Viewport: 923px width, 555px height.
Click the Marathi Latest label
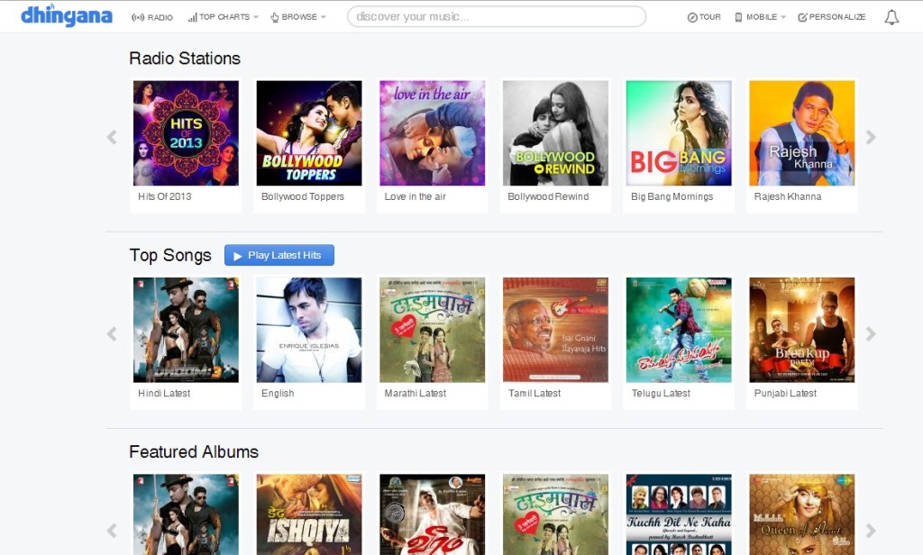[415, 393]
